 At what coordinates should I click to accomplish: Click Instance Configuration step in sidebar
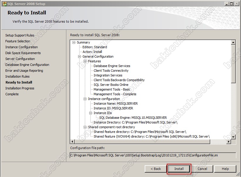point(21,47)
